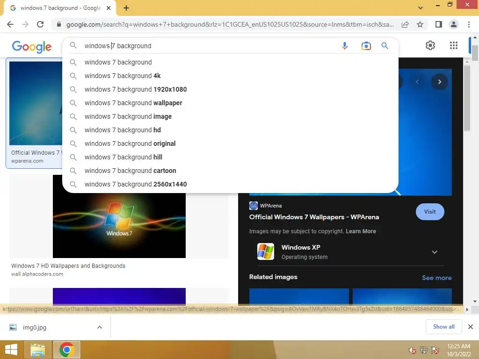The width and height of the screenshot is (479, 359).
Task: Open the side panel icon
Action: [439, 24]
